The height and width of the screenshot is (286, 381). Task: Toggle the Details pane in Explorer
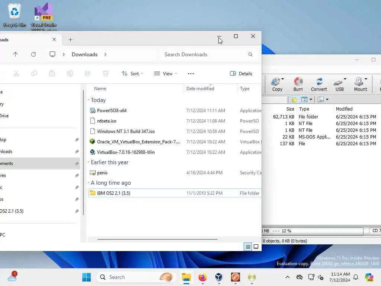[x=241, y=73]
